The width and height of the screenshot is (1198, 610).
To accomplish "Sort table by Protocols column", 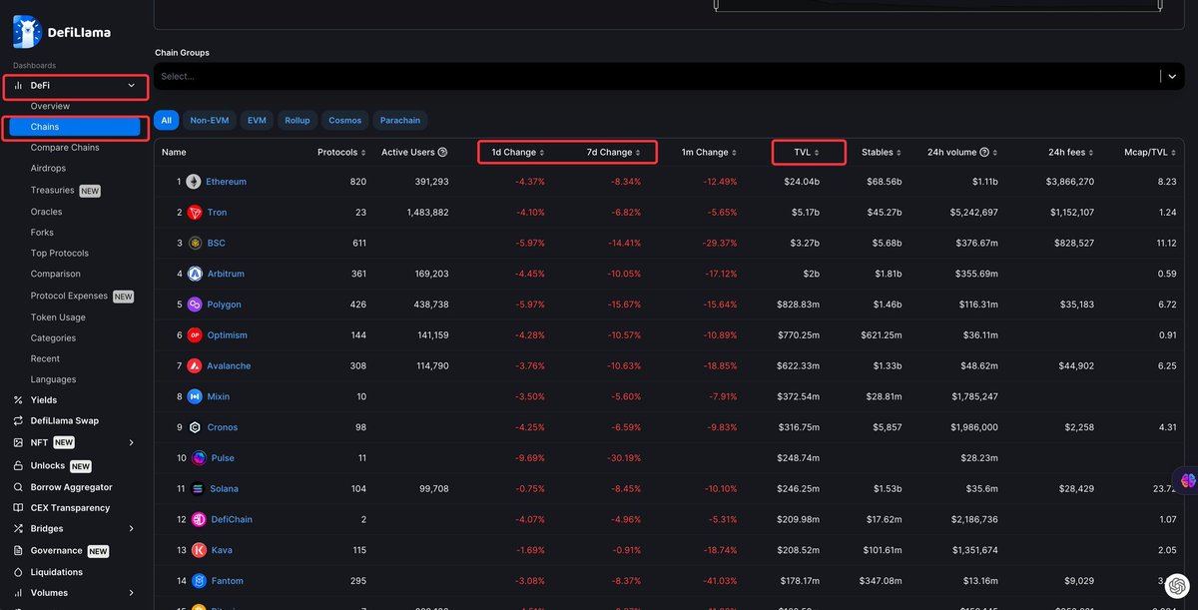I will pyautogui.click(x=340, y=153).
